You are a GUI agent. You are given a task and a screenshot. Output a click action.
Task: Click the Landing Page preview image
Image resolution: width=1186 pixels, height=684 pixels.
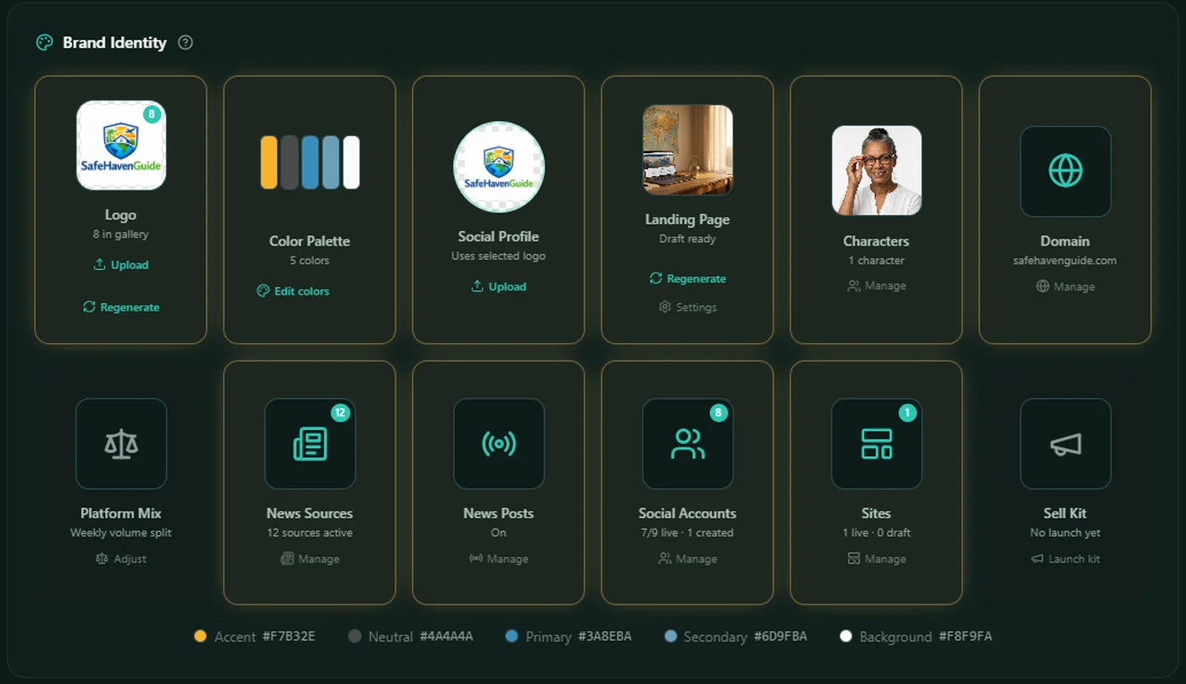[688, 150]
